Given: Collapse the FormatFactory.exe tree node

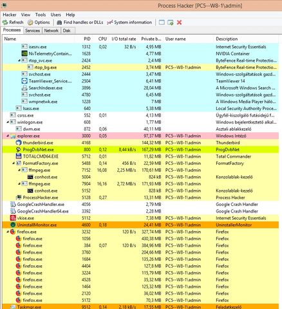Looking at the screenshot, I should pyautogui.click(x=14, y=164).
